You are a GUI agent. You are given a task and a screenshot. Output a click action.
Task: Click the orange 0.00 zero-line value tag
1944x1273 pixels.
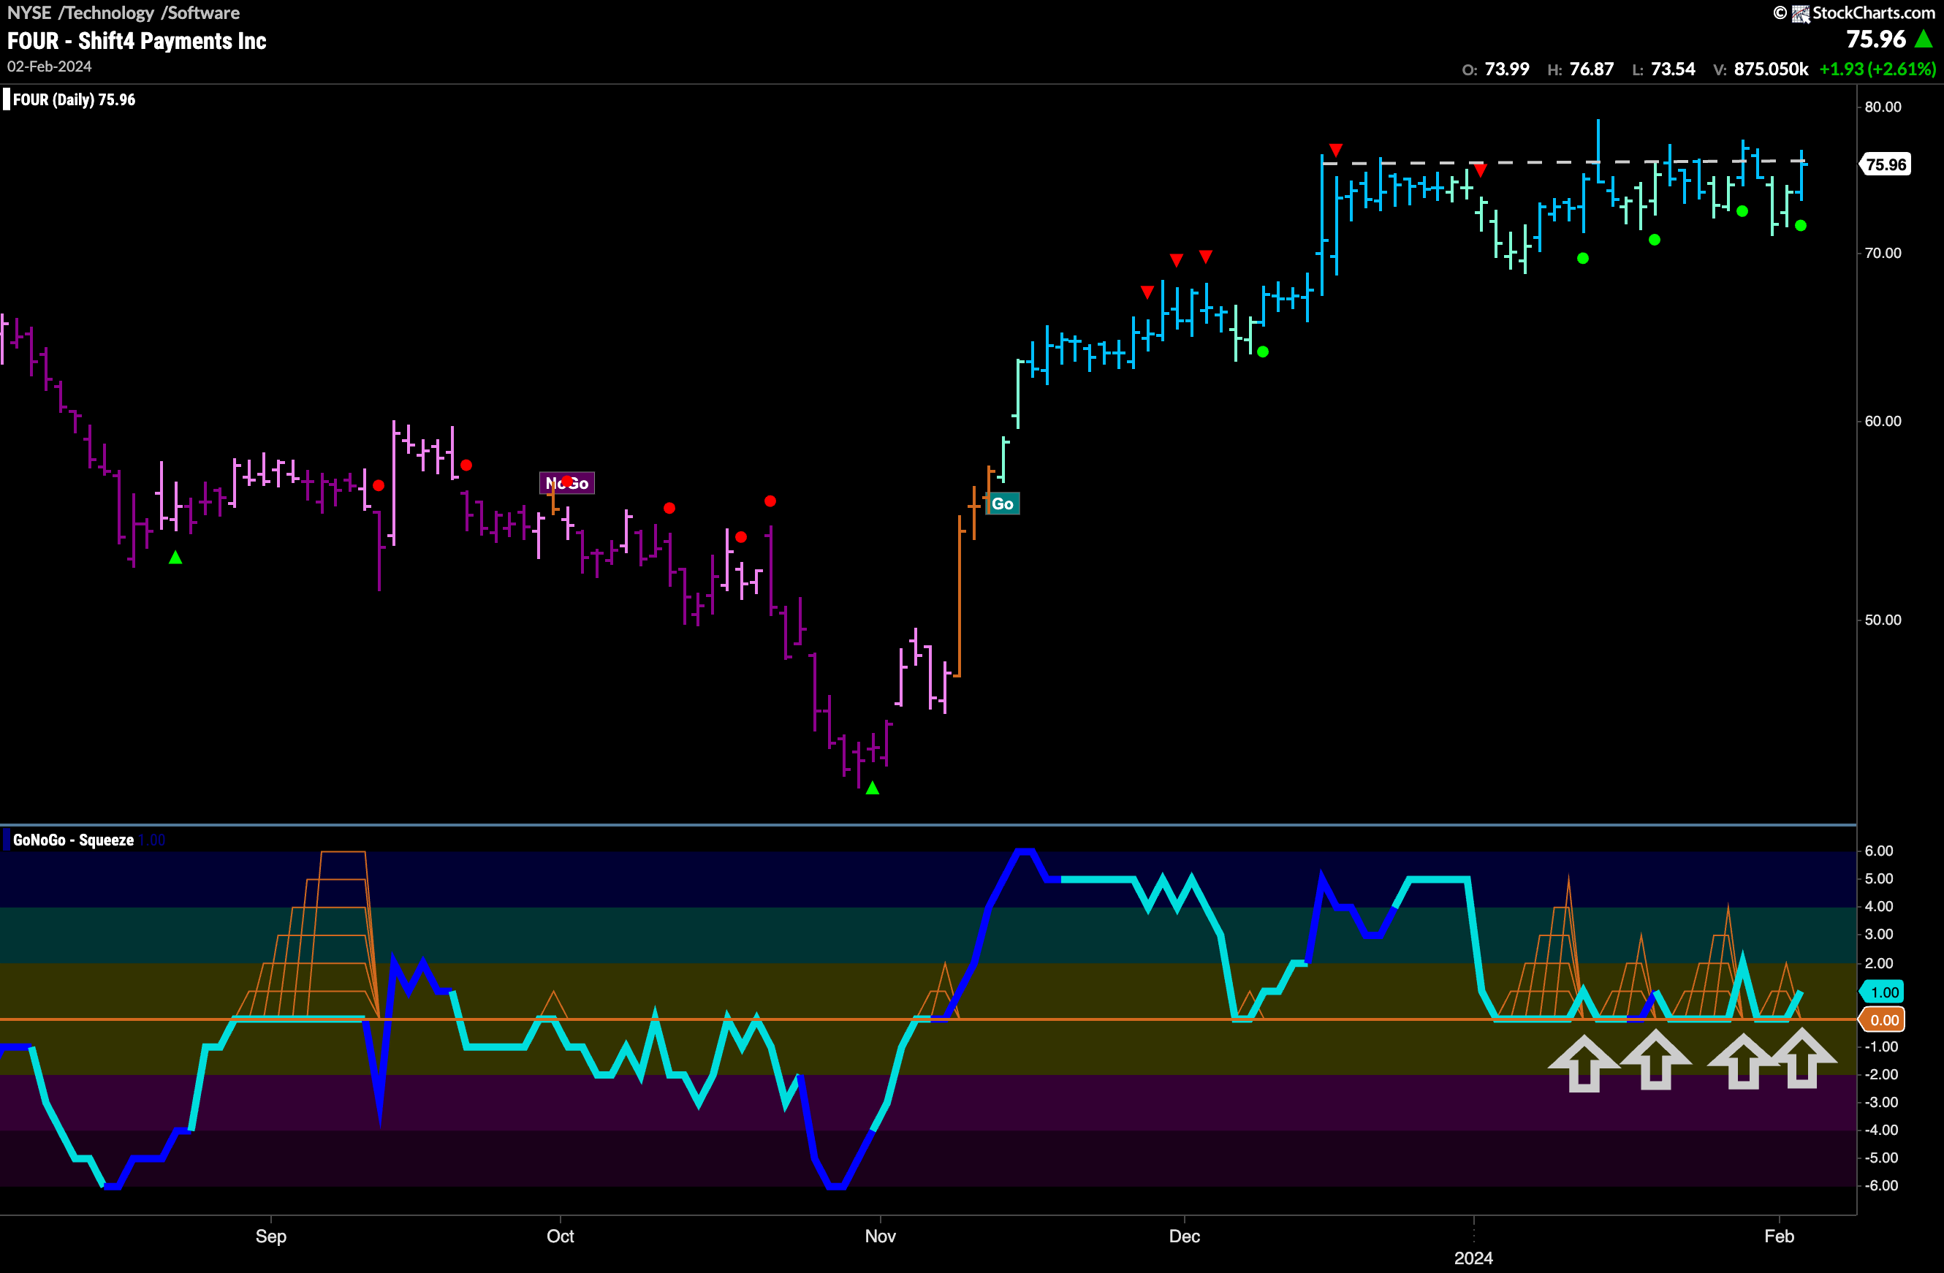1883,1020
